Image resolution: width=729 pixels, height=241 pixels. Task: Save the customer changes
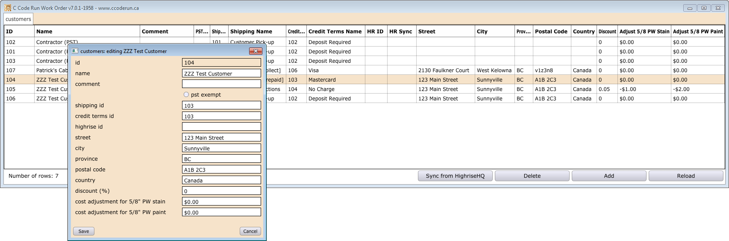84,231
